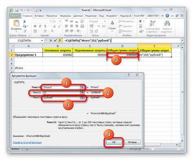The image size is (193, 160).
Task: Open the Найти и выделить dropdown
Action: click(x=167, y=27)
